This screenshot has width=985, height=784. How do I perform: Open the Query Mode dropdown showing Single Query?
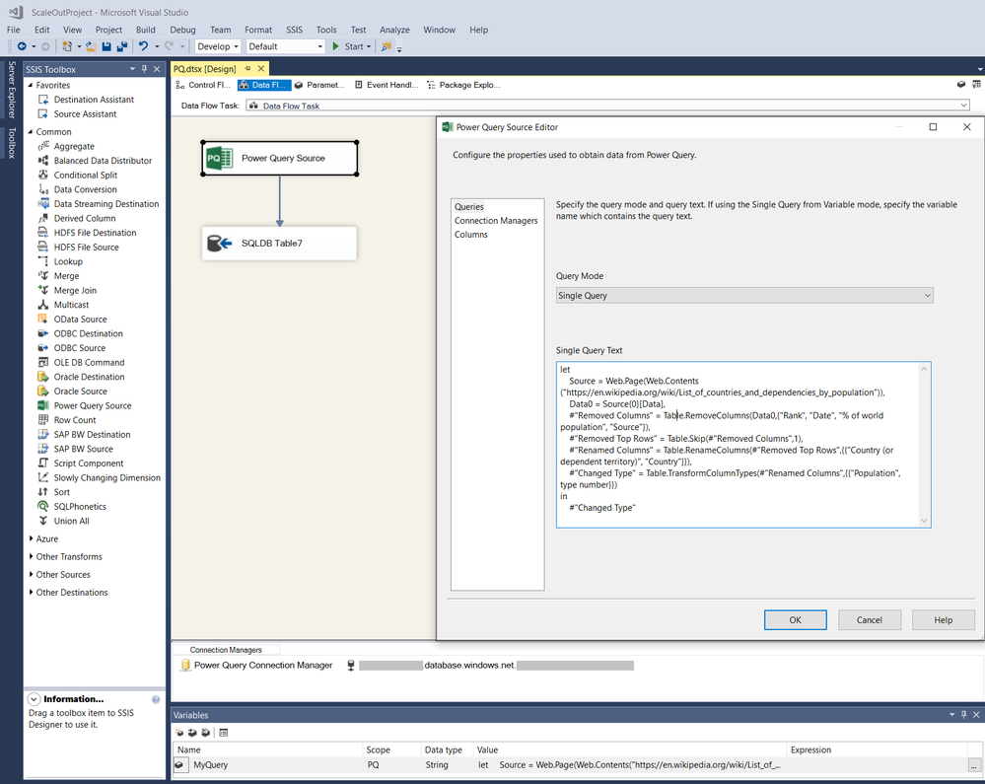[x=744, y=295]
